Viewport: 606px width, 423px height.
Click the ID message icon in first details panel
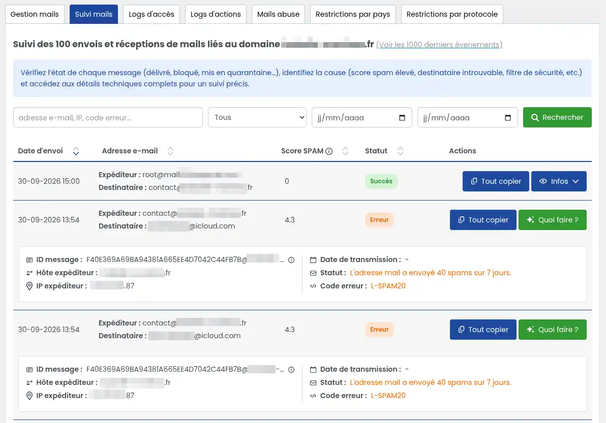(29, 260)
